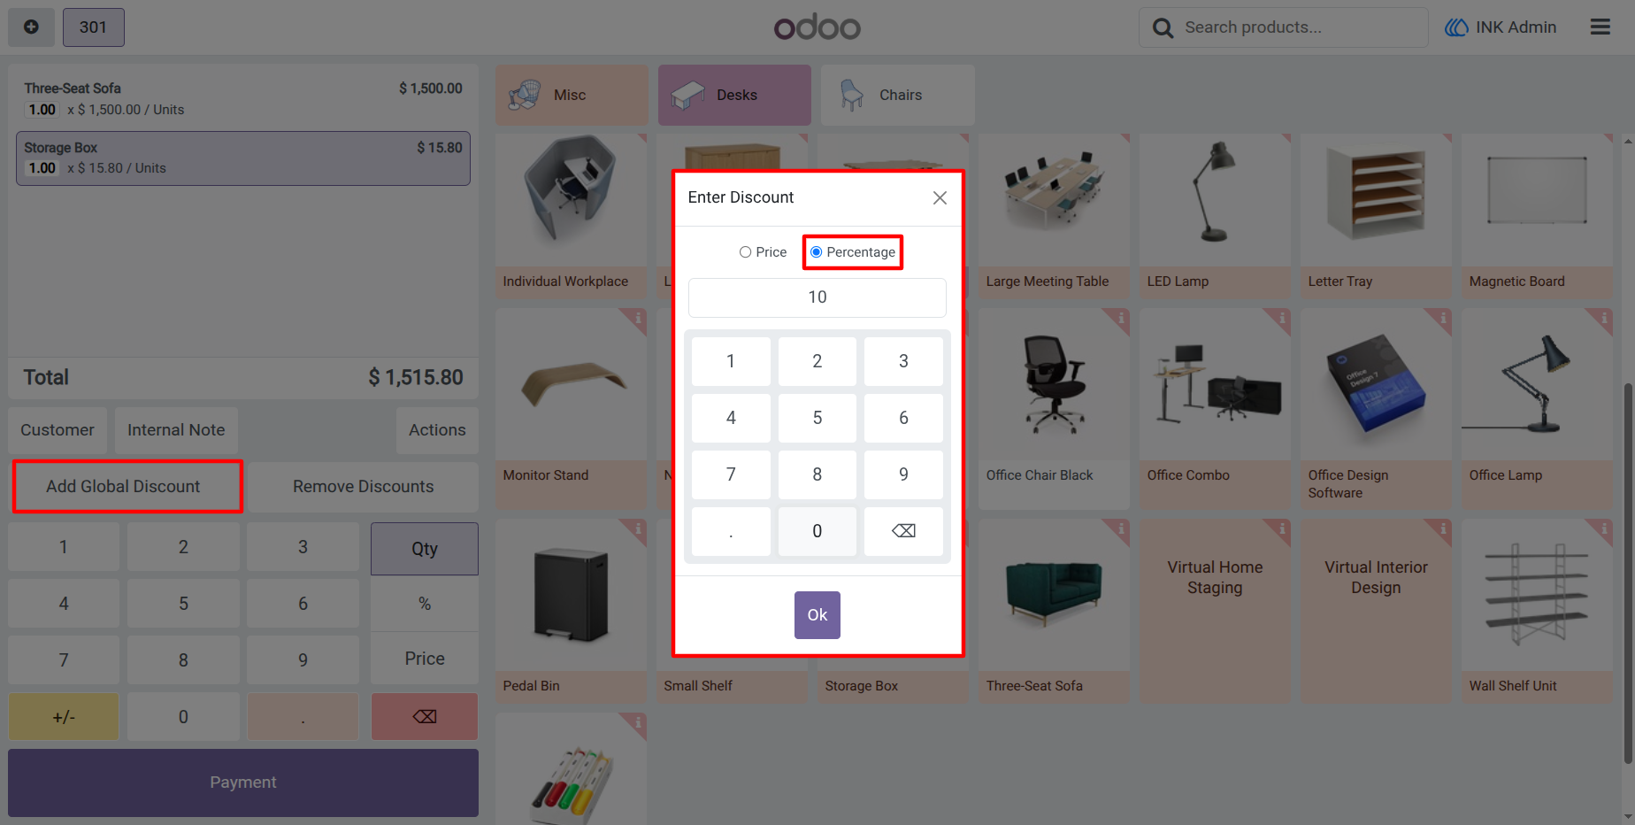1635x825 pixels.
Task: Select the Percentage radio option
Action: tap(853, 252)
